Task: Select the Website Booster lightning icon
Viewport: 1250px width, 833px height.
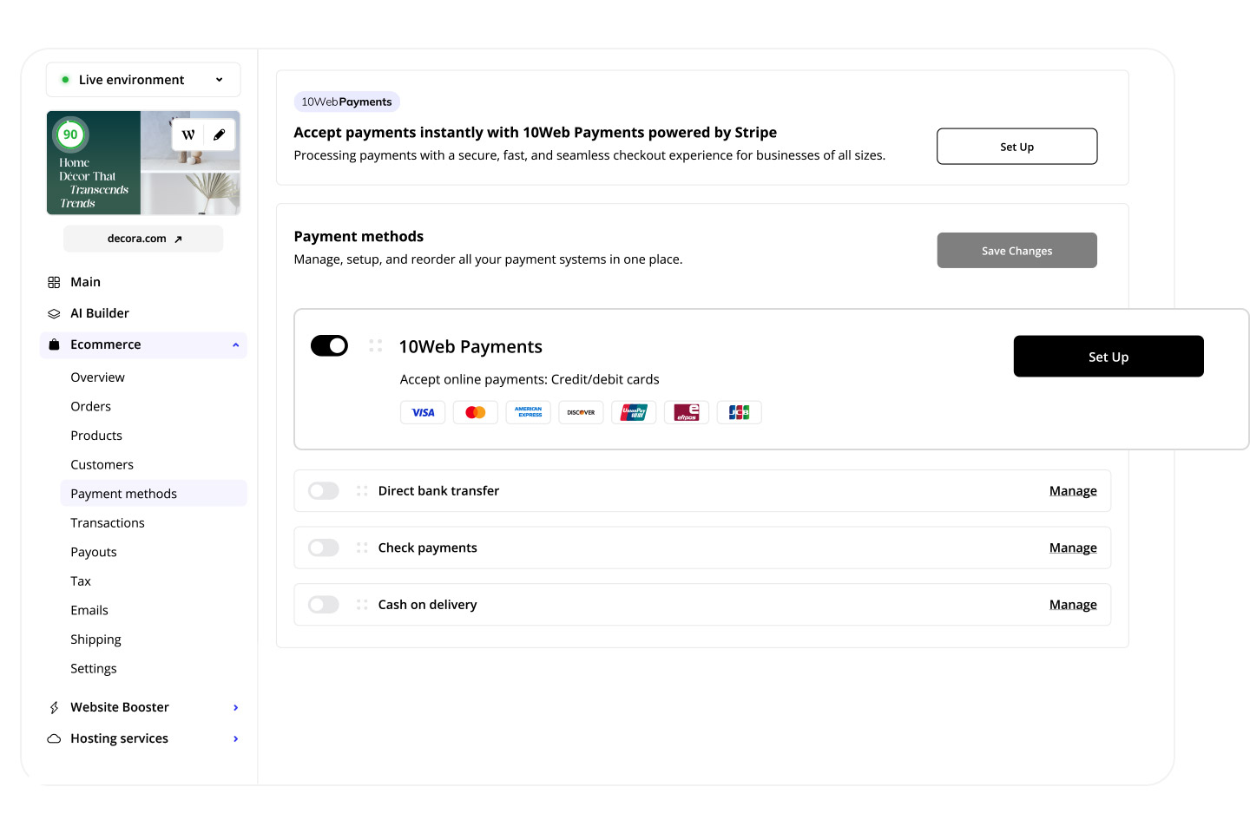Action: tap(53, 706)
